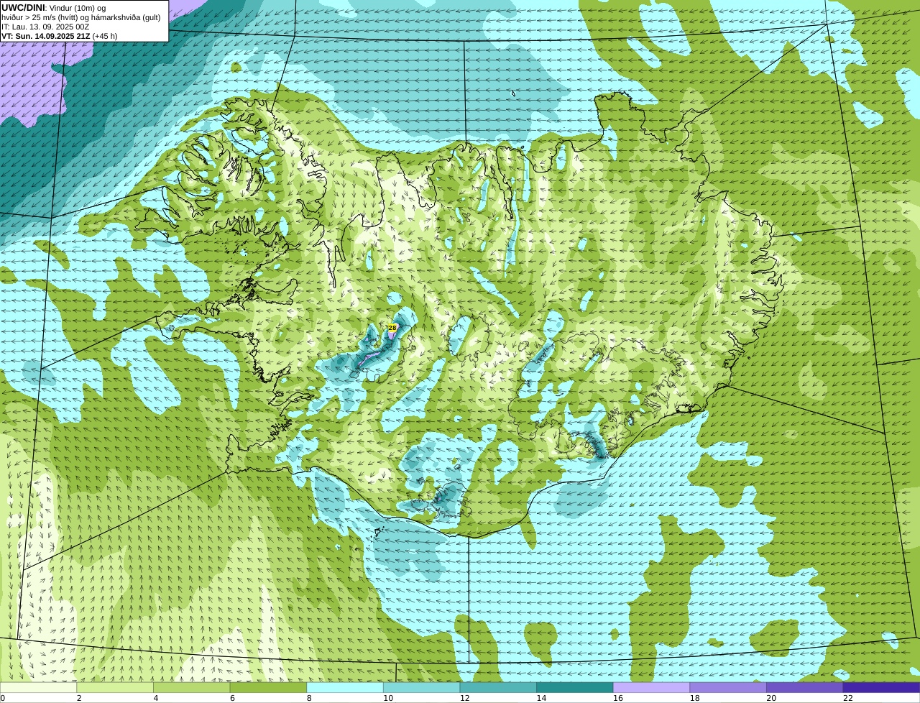Click the darkest indigo legend swatch above 22
Screen dimensions: 920x703
(881, 687)
